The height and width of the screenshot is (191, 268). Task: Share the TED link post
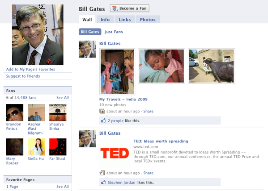click(148, 173)
